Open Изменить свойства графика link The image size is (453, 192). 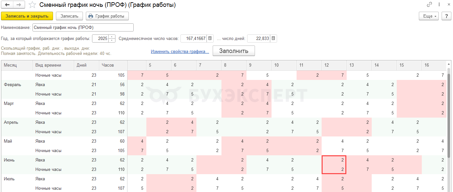click(x=180, y=51)
